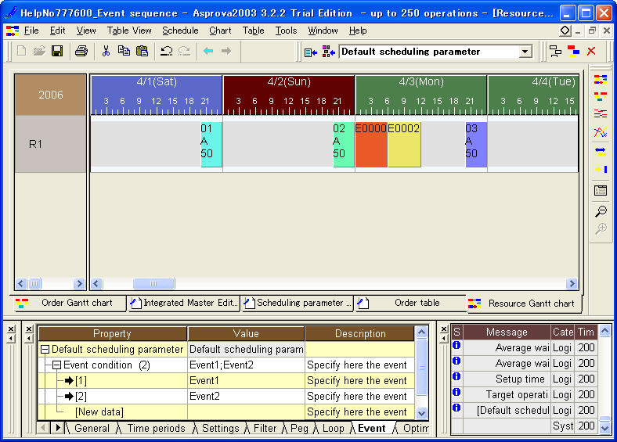
Task: Close the property panel with small X
Action: pos(29,329)
